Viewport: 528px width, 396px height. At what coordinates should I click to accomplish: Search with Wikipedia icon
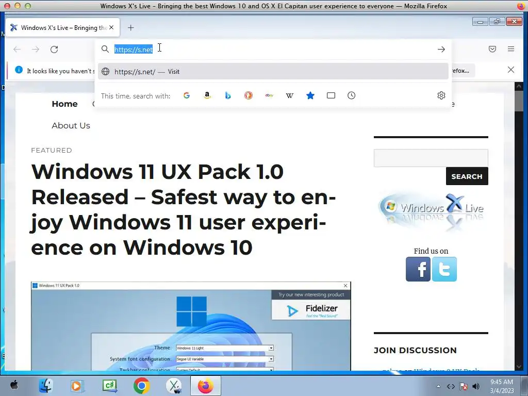pyautogui.click(x=290, y=95)
